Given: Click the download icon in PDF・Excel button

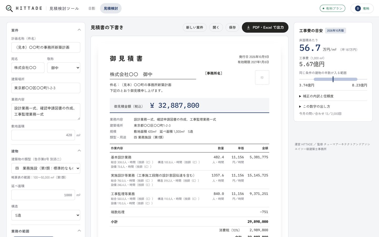Looking at the screenshot, I should click(x=248, y=27).
